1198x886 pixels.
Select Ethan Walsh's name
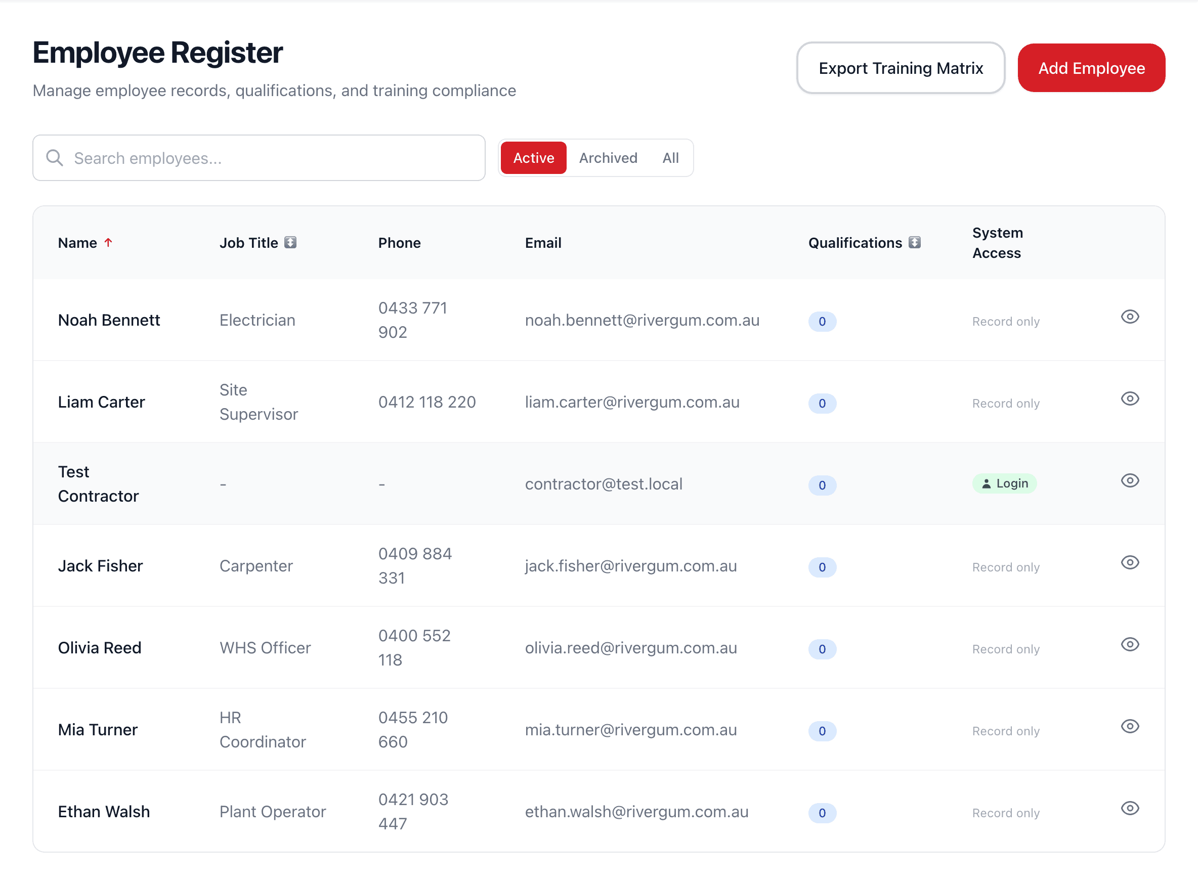(104, 813)
